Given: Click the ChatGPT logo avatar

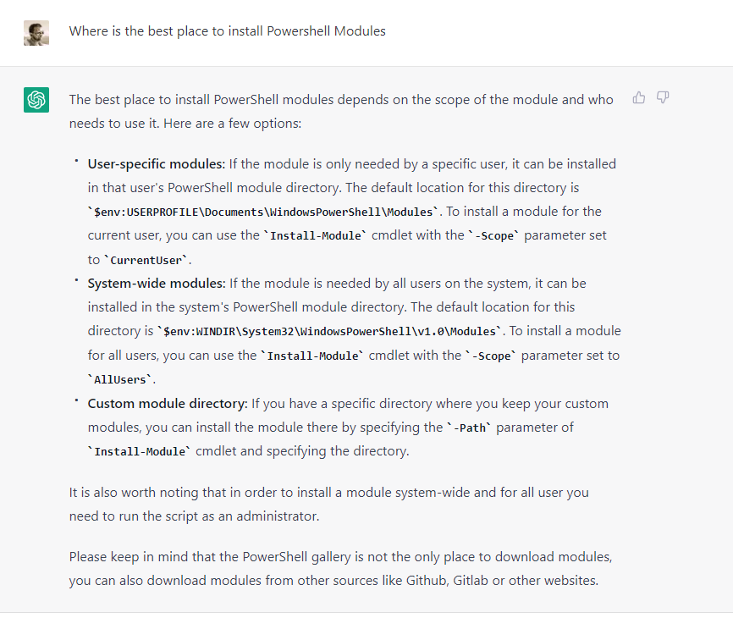Looking at the screenshot, I should [36, 100].
